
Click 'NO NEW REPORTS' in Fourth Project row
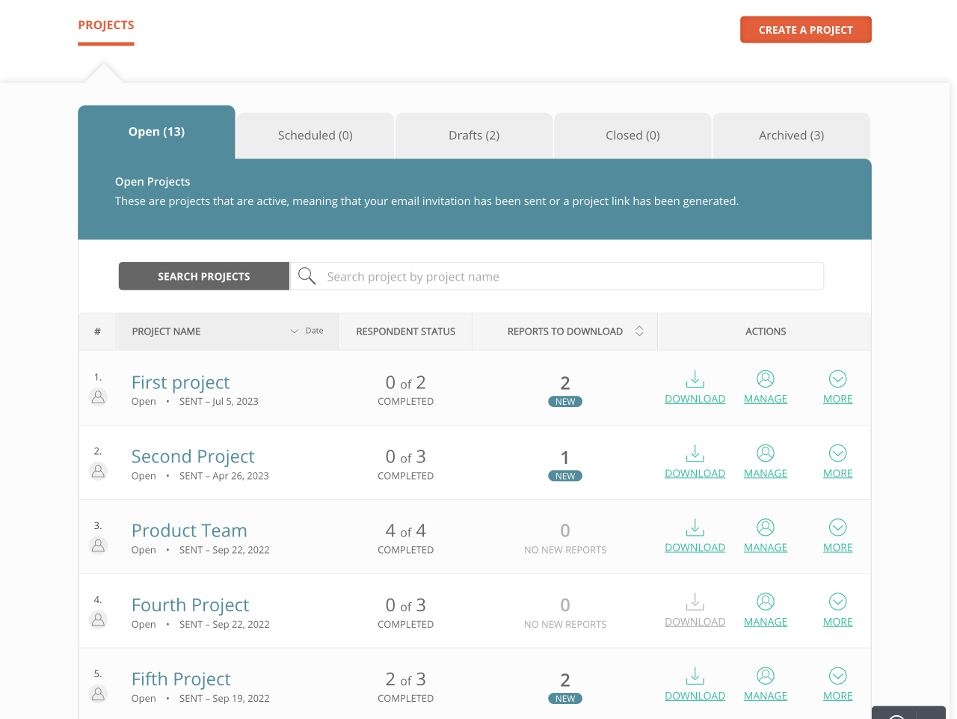565,624
